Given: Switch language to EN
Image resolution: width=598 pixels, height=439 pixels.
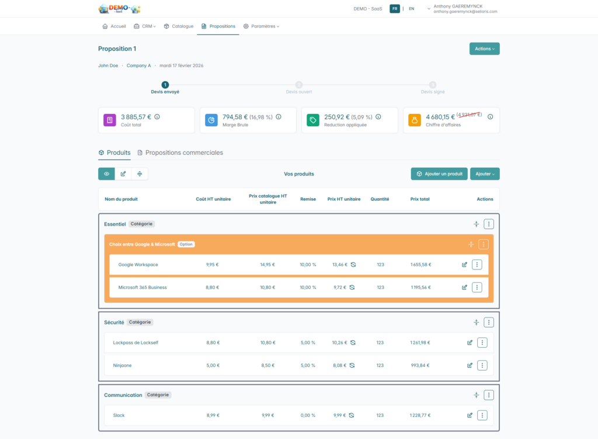Looking at the screenshot, I should [412, 9].
